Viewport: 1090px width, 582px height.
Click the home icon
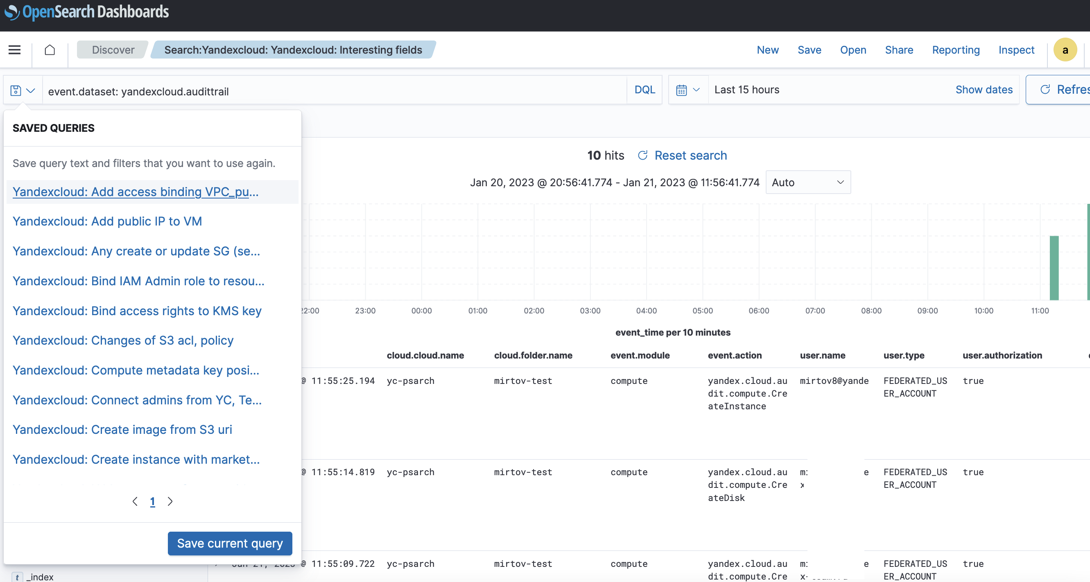[x=50, y=50]
